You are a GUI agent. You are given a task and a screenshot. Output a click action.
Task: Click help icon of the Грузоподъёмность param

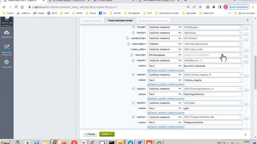click(133, 89)
